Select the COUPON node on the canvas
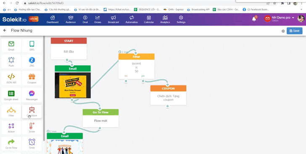Image resolution: width=306 pixels, height=154 pixels. 168,95
